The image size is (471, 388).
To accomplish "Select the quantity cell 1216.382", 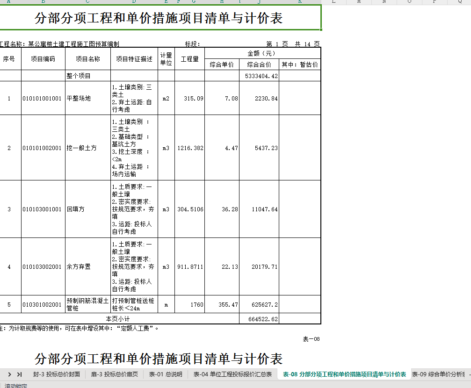I will (x=189, y=148).
